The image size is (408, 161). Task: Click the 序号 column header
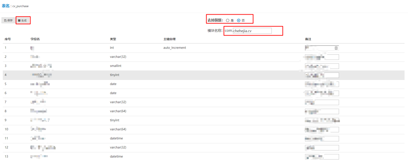click(x=8, y=39)
